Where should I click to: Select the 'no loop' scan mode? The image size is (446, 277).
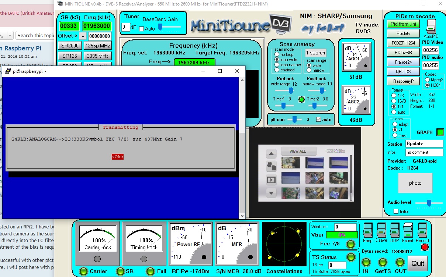(277, 54)
